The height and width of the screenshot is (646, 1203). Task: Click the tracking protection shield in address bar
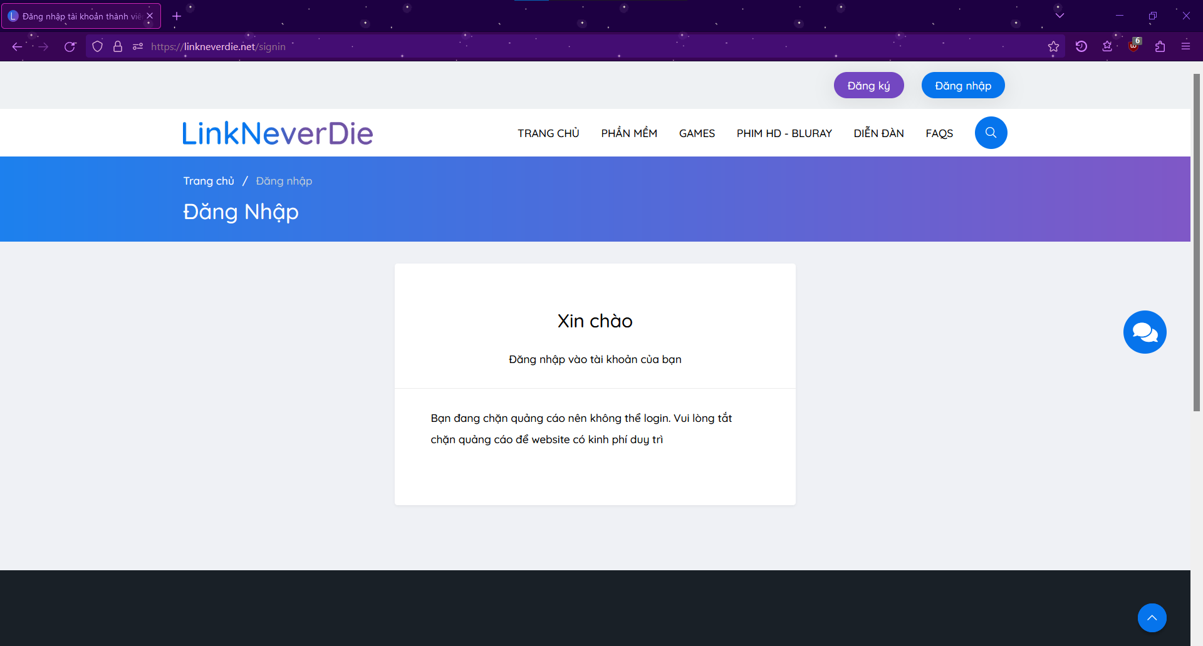pyautogui.click(x=97, y=46)
